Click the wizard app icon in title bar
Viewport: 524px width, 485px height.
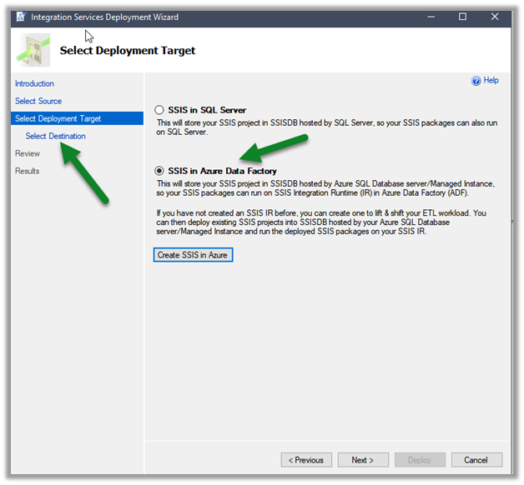pyautogui.click(x=18, y=17)
